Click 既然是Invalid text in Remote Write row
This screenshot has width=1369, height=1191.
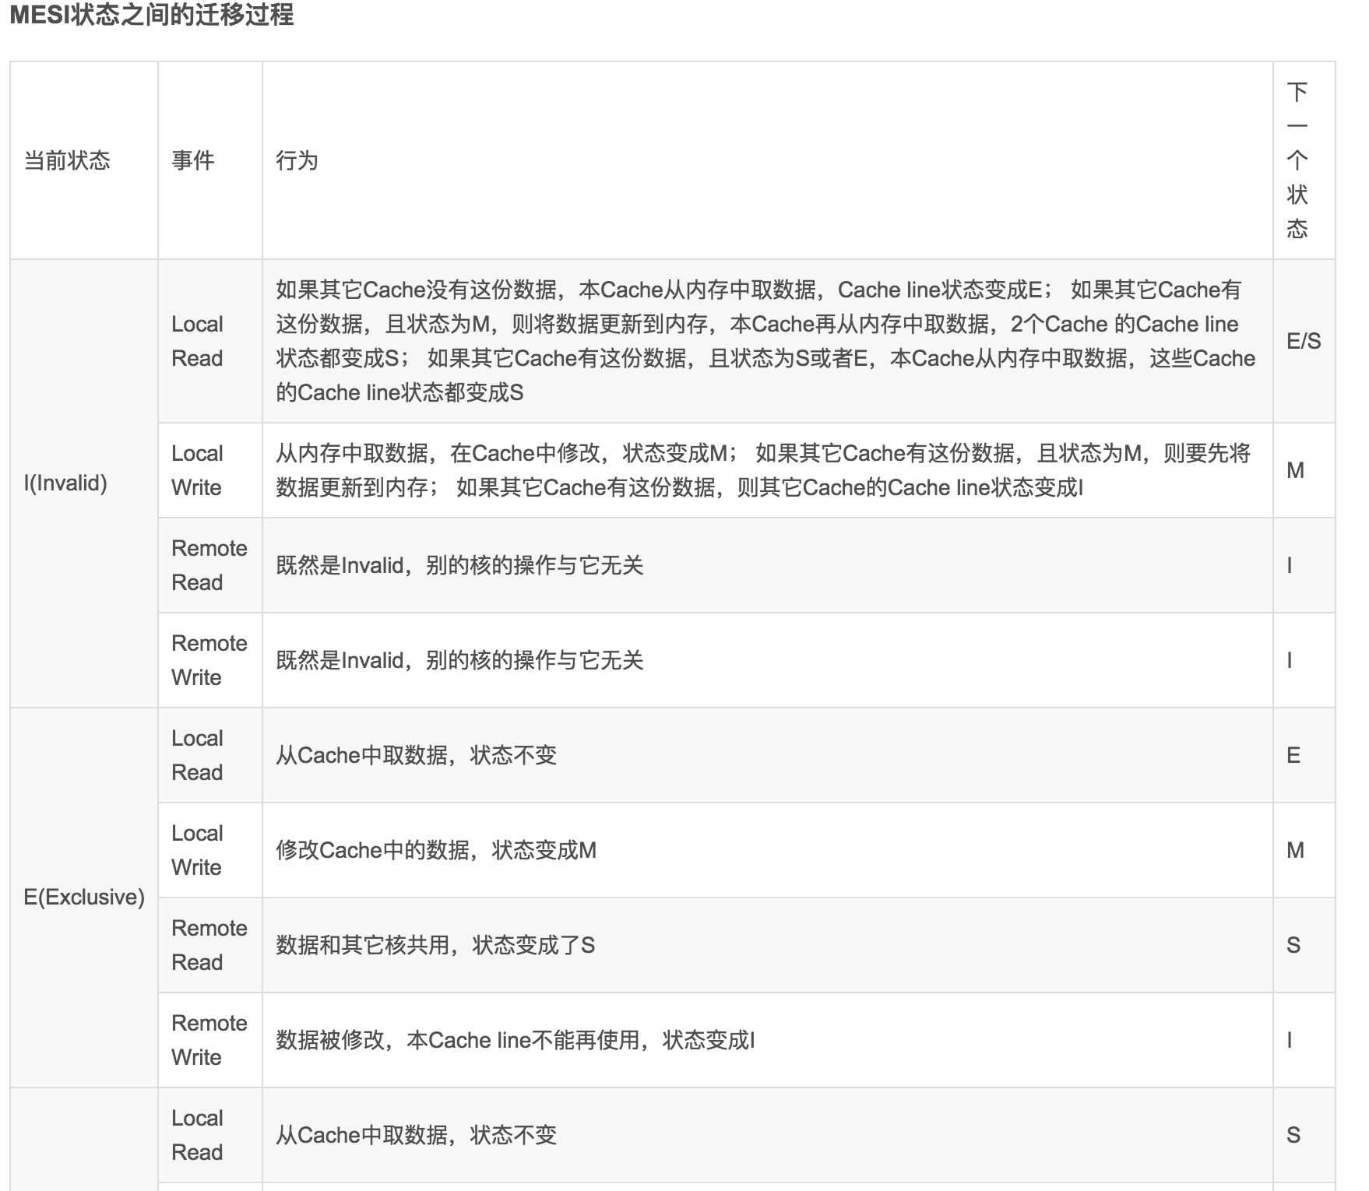coord(459,660)
